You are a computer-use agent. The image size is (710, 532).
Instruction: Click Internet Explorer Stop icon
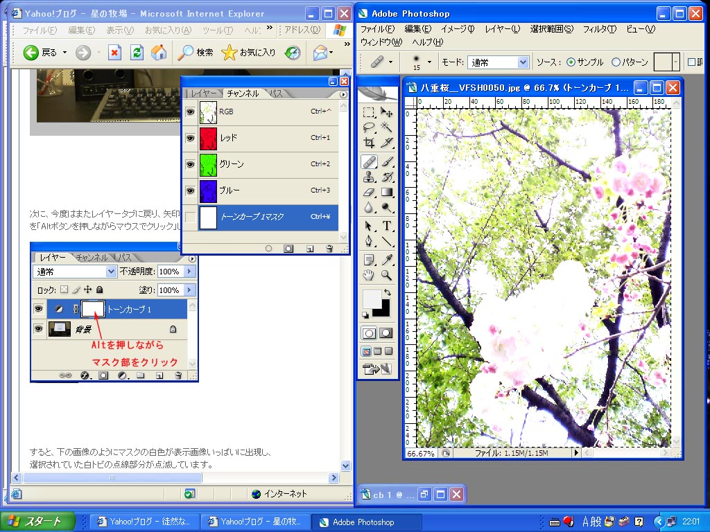pyautogui.click(x=114, y=53)
